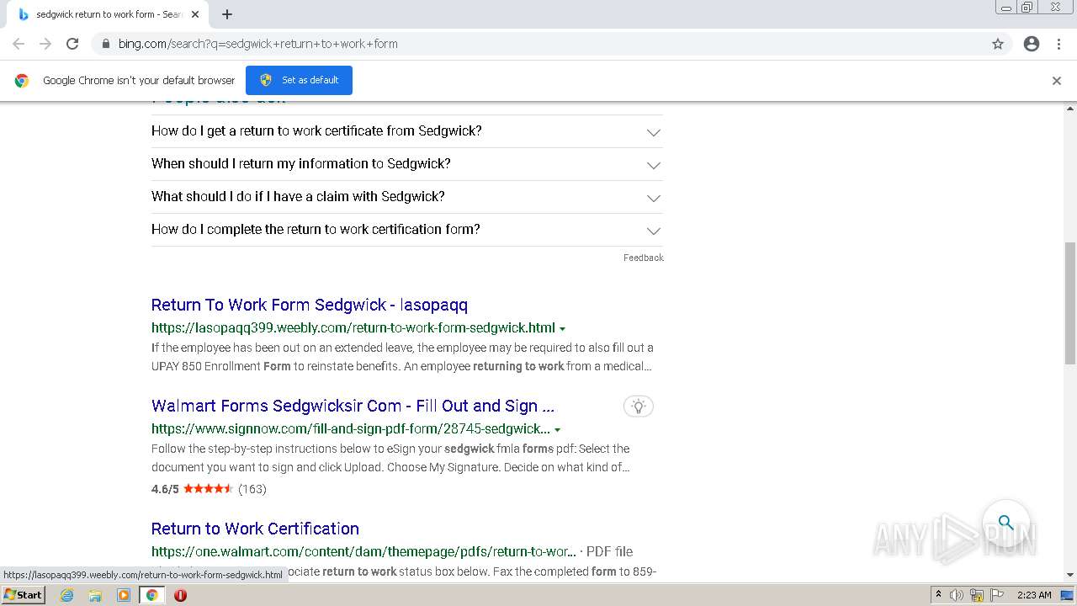Open Chrome profile account icon
The image size is (1077, 606).
(1032, 44)
